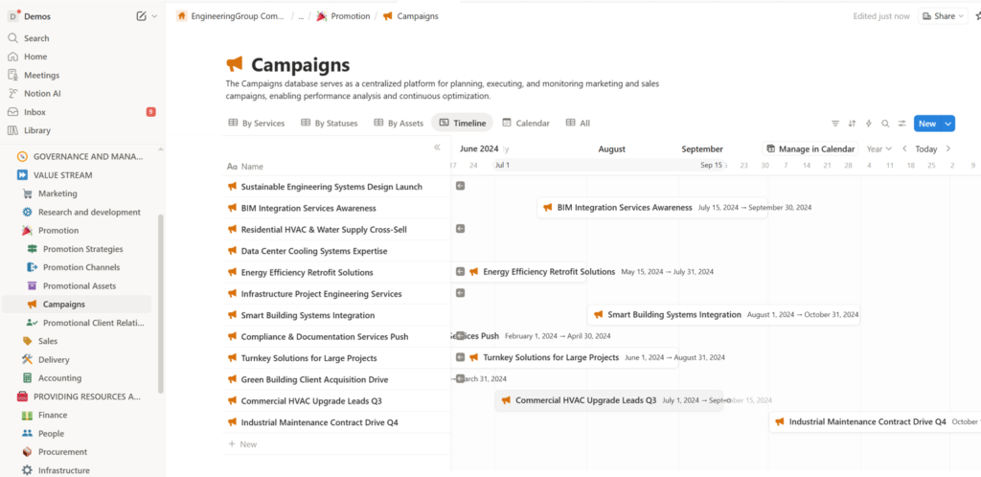Jump to Sustainable Engineering campaign bar arrow
Screen dimensions: 981x477
click(461, 186)
